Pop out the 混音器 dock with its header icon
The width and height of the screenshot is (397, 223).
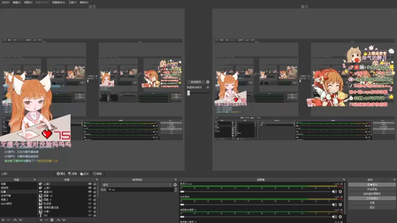click(x=344, y=179)
